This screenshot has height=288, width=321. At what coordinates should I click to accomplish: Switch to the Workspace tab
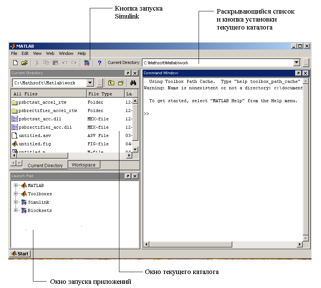(84, 165)
